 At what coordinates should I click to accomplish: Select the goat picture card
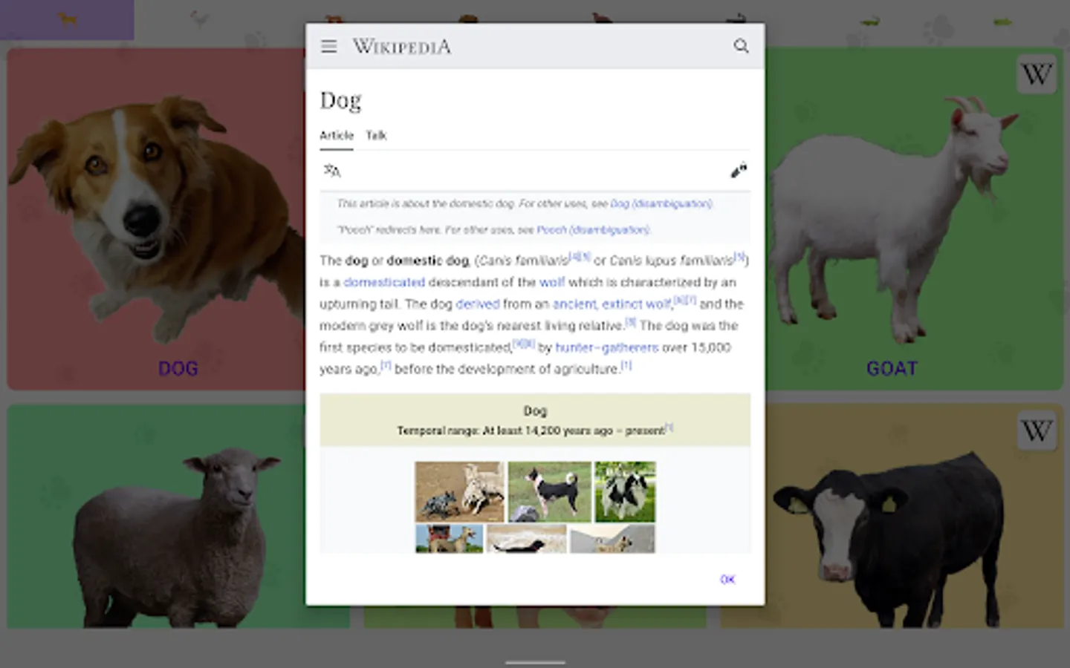914,219
